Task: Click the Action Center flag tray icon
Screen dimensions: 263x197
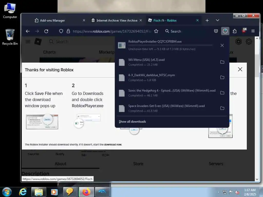Action: click(x=231, y=192)
